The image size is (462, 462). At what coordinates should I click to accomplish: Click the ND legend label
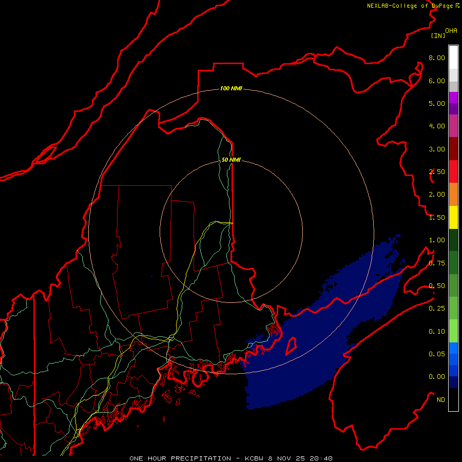point(441,400)
